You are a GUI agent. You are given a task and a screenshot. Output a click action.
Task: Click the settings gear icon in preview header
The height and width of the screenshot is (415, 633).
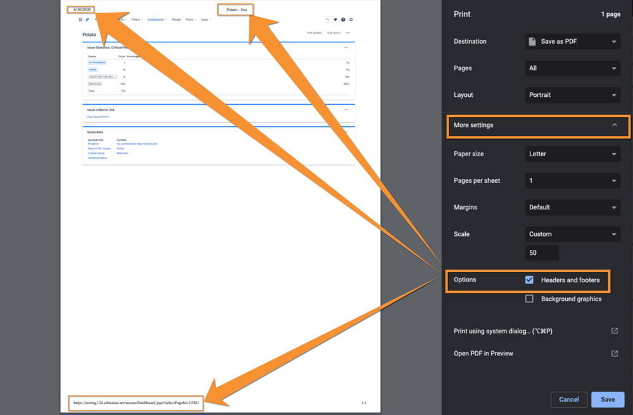point(351,20)
